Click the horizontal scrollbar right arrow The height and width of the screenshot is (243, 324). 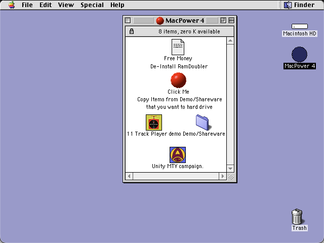coord(223,176)
